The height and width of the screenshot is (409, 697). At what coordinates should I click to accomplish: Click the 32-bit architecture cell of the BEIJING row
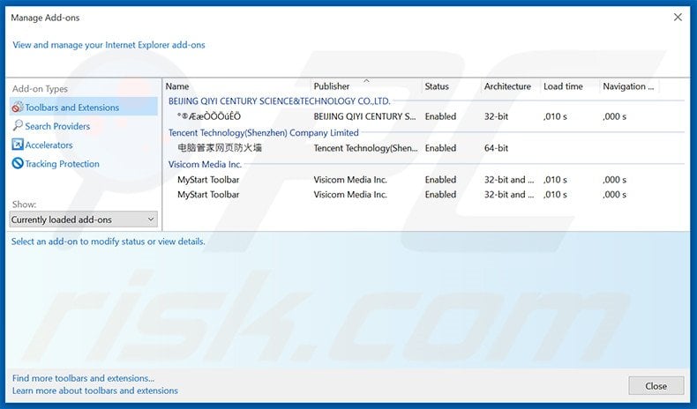coord(496,116)
